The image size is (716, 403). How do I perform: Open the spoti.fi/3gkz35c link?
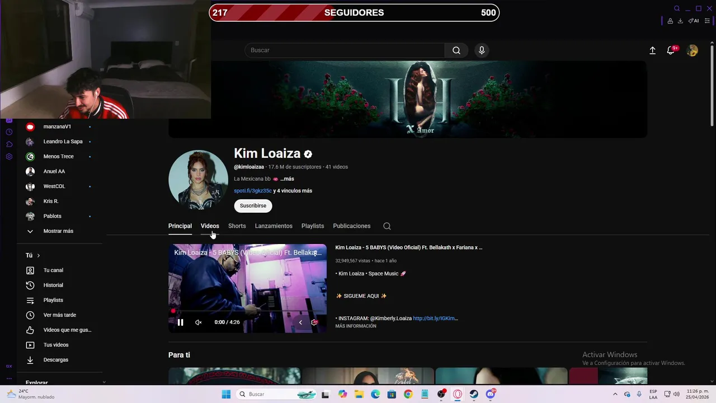[253, 191]
